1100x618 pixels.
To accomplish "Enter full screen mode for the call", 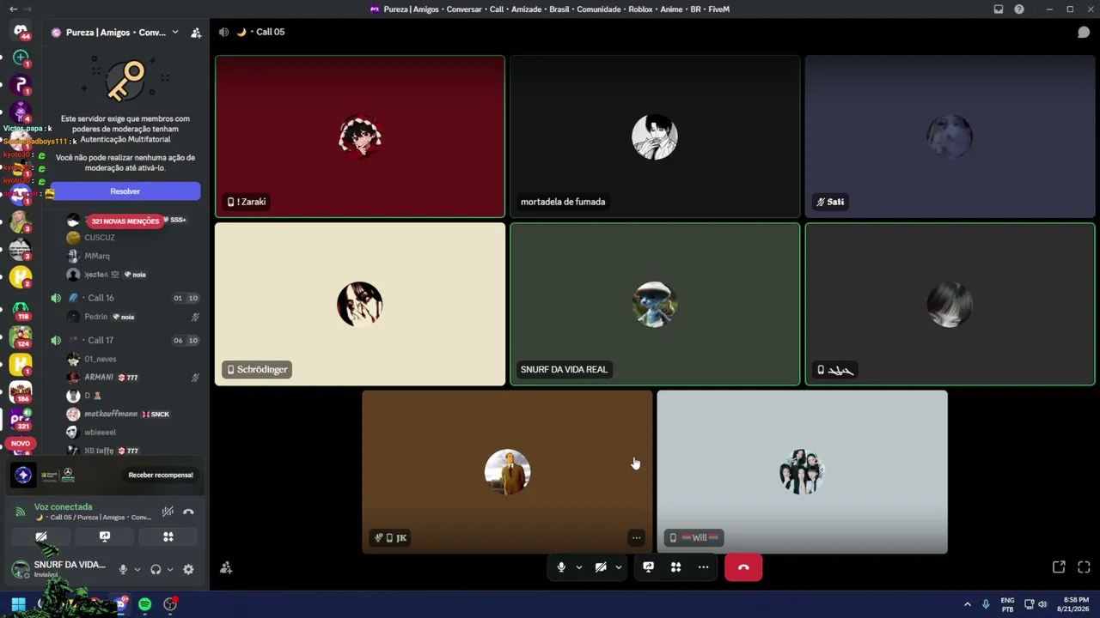I will (1084, 567).
